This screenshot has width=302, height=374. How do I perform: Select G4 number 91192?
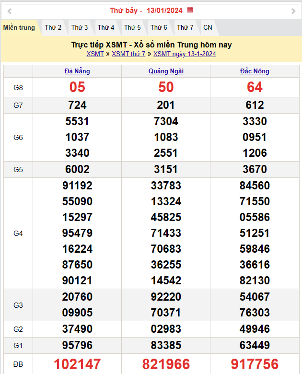pos(77,186)
